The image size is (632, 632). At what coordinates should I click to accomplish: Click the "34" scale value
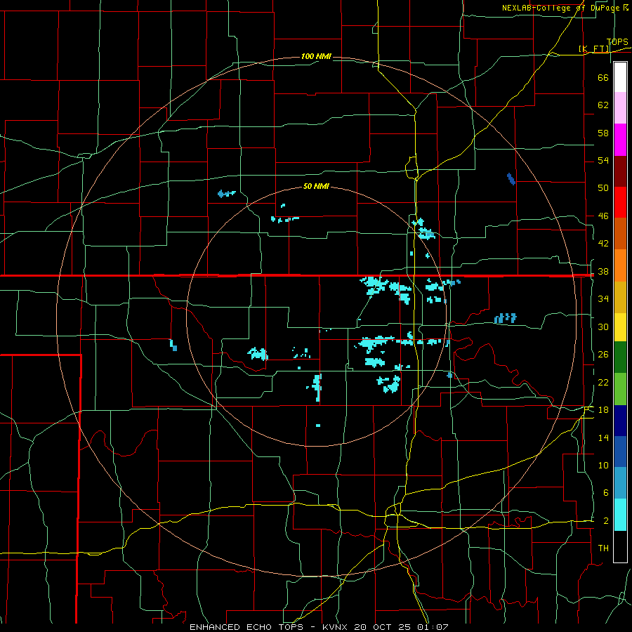tap(603, 299)
